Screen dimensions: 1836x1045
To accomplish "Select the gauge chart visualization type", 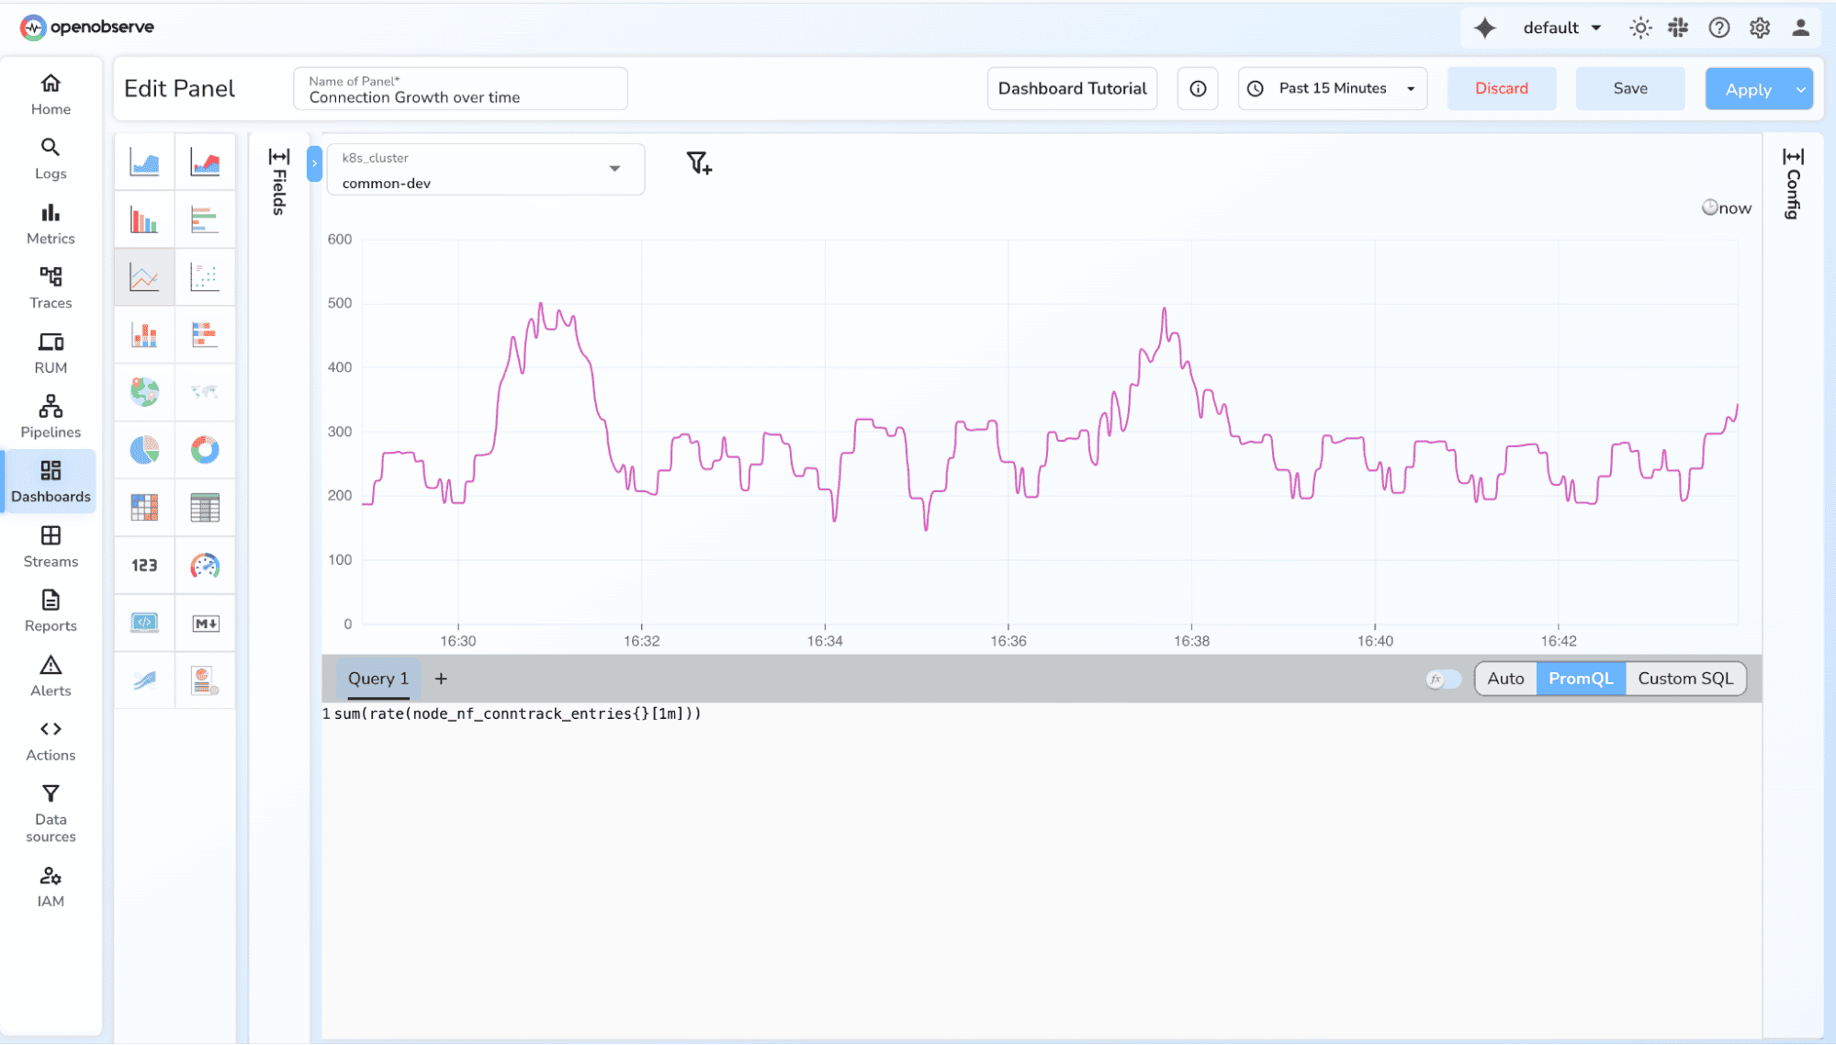I will (x=205, y=566).
